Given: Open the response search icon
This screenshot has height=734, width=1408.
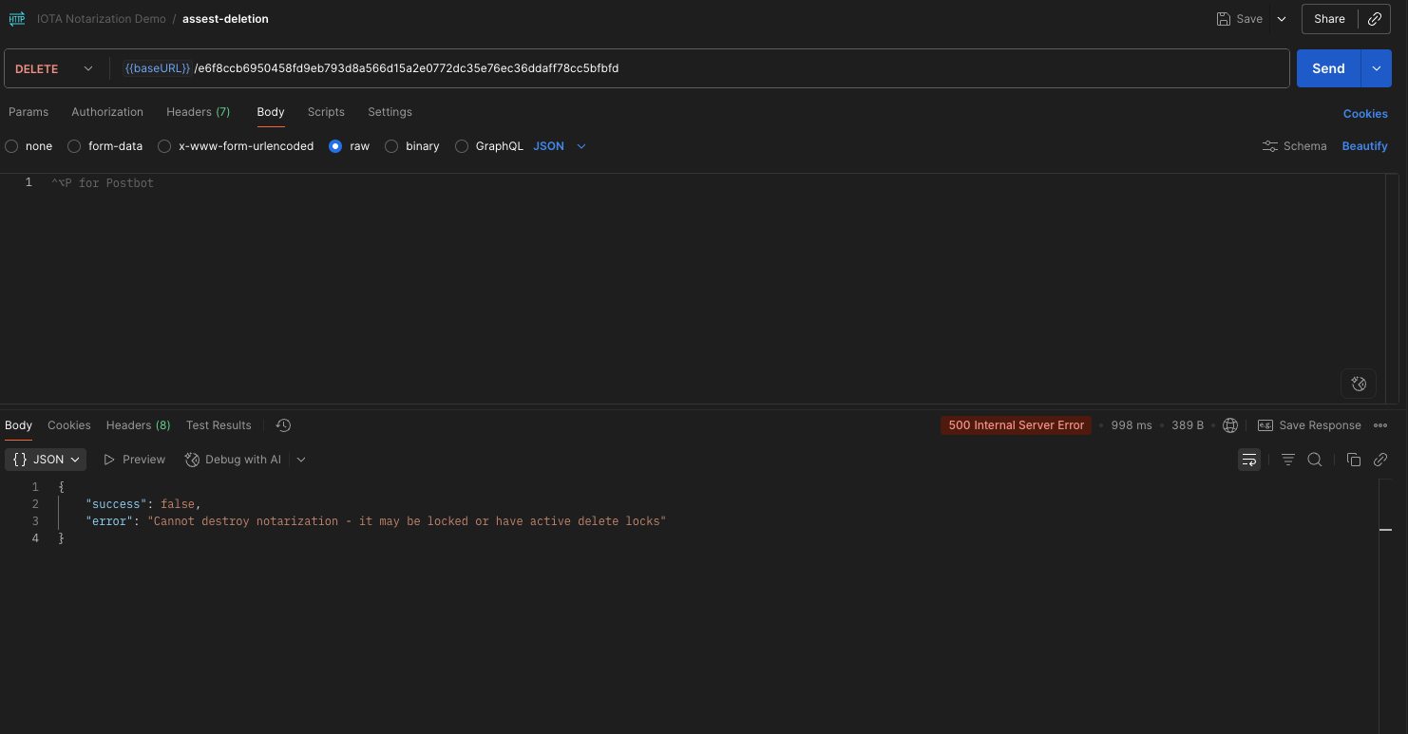Looking at the screenshot, I should [1315, 459].
